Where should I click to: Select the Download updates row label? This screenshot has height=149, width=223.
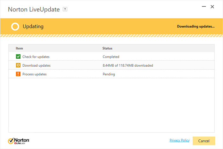point(36,65)
